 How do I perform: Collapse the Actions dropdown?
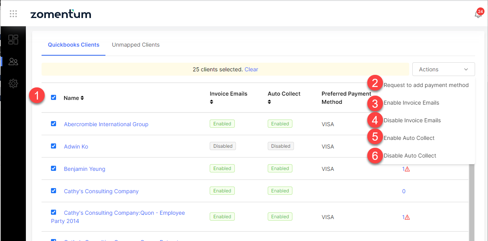point(443,69)
